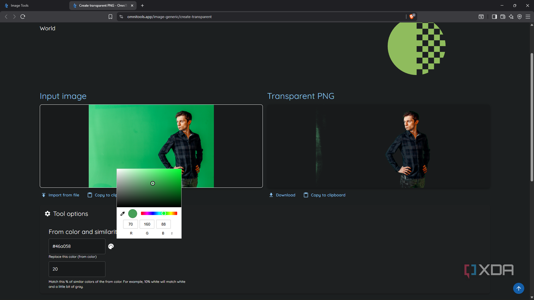
Task: Click the Input image heading
Action: click(x=63, y=96)
